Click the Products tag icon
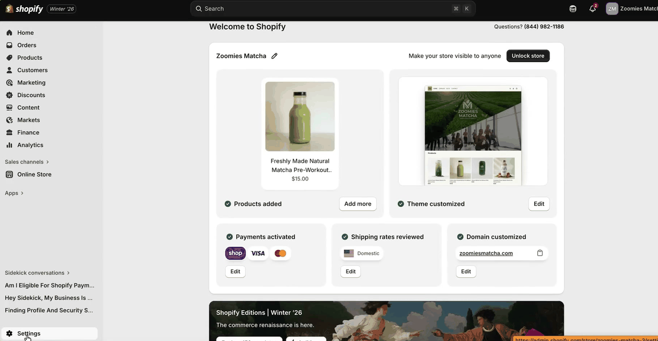Image resolution: width=658 pixels, height=341 pixels. pos(9,58)
